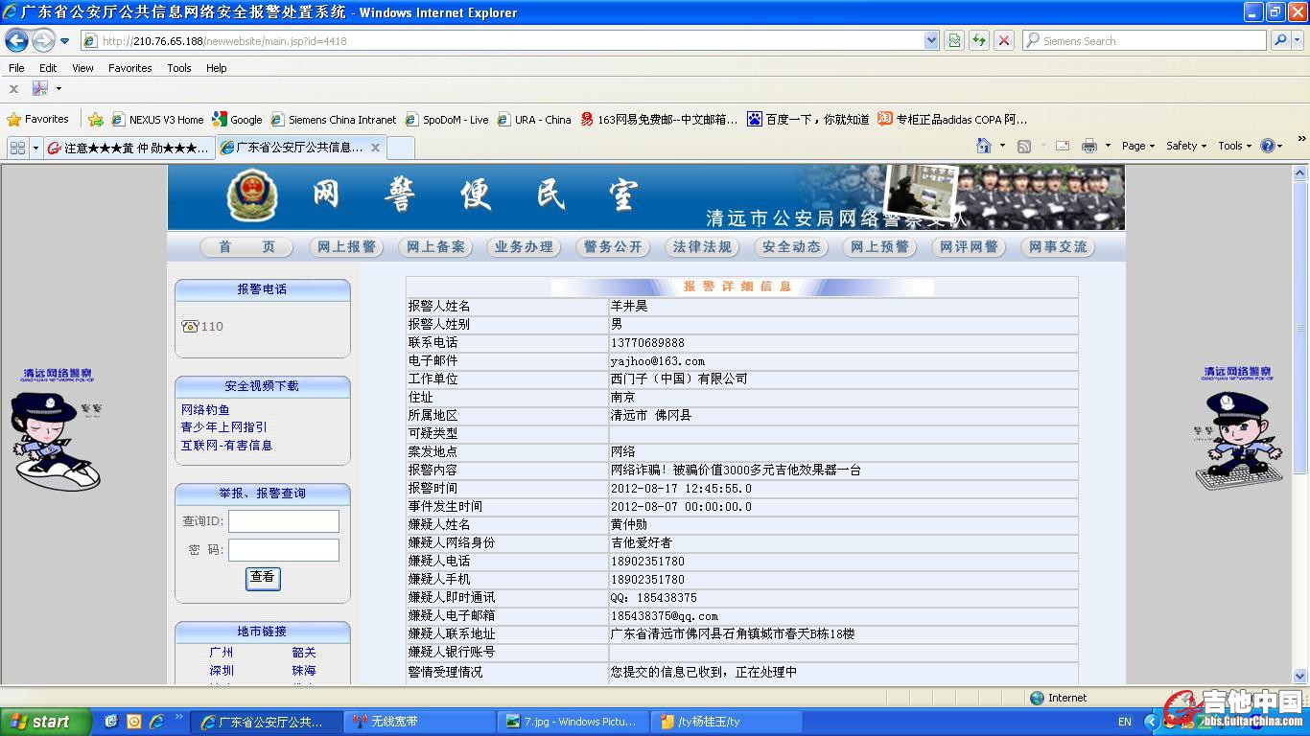Open search provider dropdown arrow
Image resolution: width=1310 pixels, height=736 pixels.
pyautogui.click(x=1298, y=41)
